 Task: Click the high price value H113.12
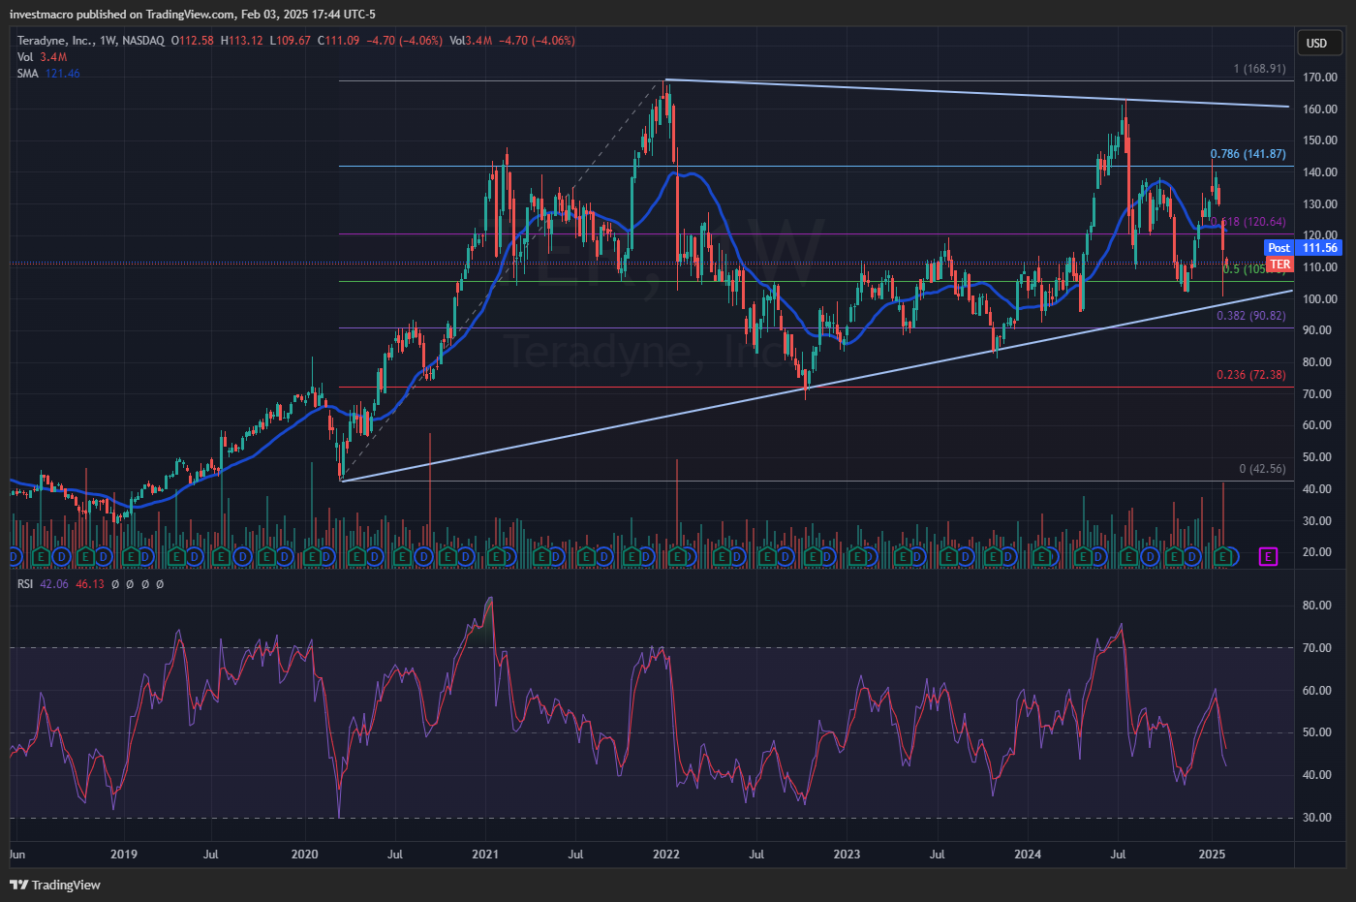point(242,41)
